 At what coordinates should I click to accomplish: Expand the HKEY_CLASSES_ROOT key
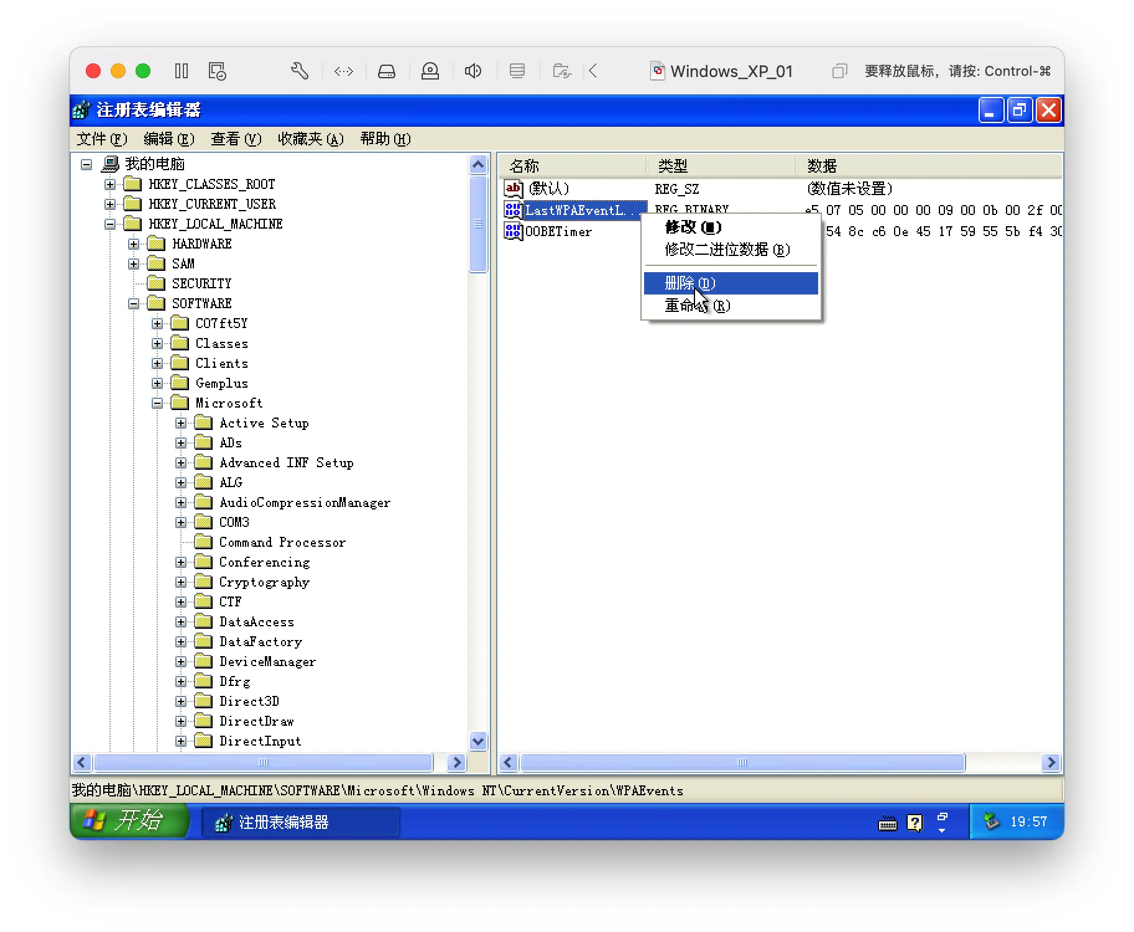point(110,185)
